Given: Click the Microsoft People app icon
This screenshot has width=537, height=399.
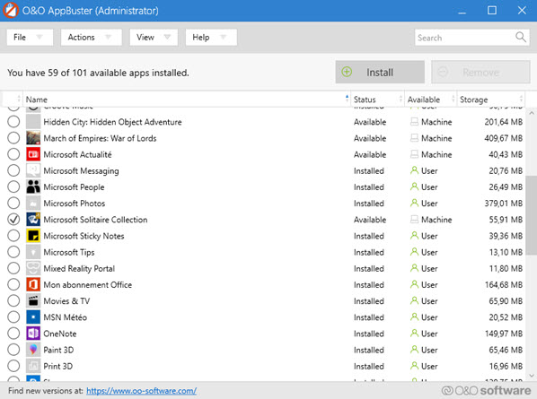Looking at the screenshot, I should tap(33, 187).
